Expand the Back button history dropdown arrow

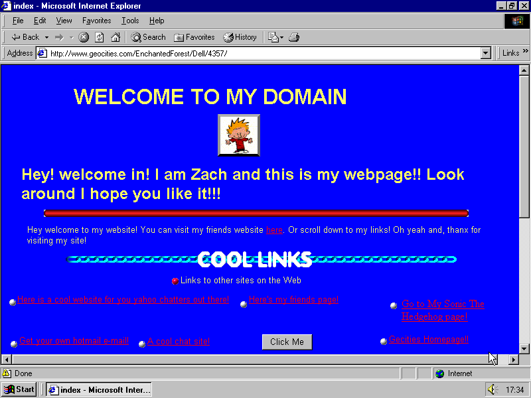tap(46, 37)
